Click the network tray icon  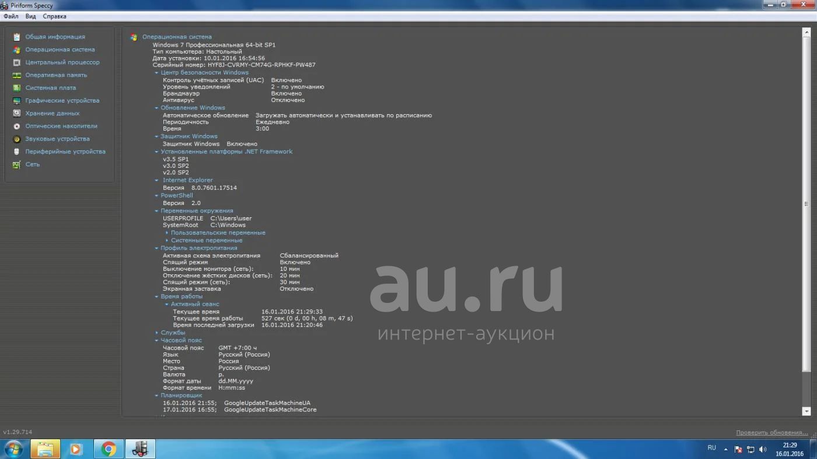[x=750, y=449]
